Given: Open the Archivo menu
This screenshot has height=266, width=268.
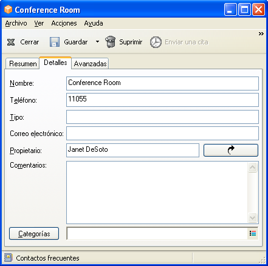Looking at the screenshot, I should 16,23.
